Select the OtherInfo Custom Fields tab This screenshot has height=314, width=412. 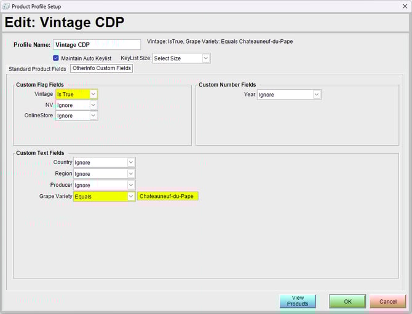(x=101, y=68)
